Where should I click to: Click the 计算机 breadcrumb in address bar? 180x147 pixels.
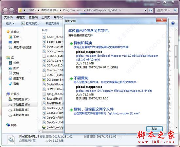click(x=31, y=10)
